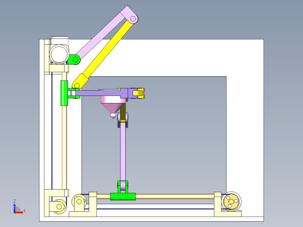Pick the vertical lavender link below the funnel
The height and width of the screenshot is (227, 303).
tap(123, 151)
